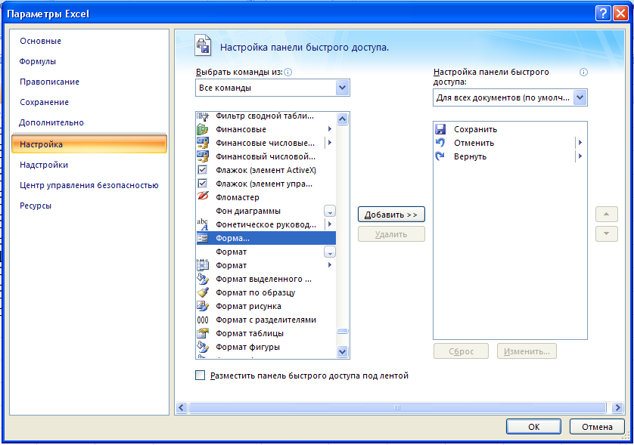Click the Финансовые числовые coins icon
634x445 pixels.
tap(203, 143)
